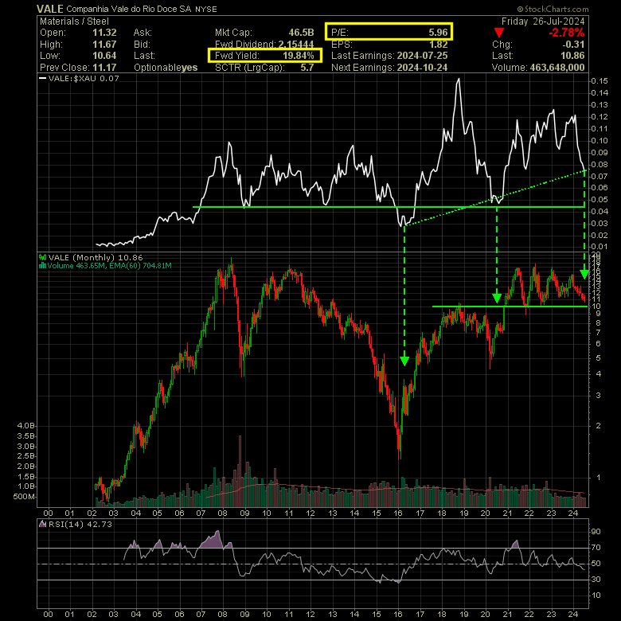Click year '02' on RSI panel time axis

point(92,615)
